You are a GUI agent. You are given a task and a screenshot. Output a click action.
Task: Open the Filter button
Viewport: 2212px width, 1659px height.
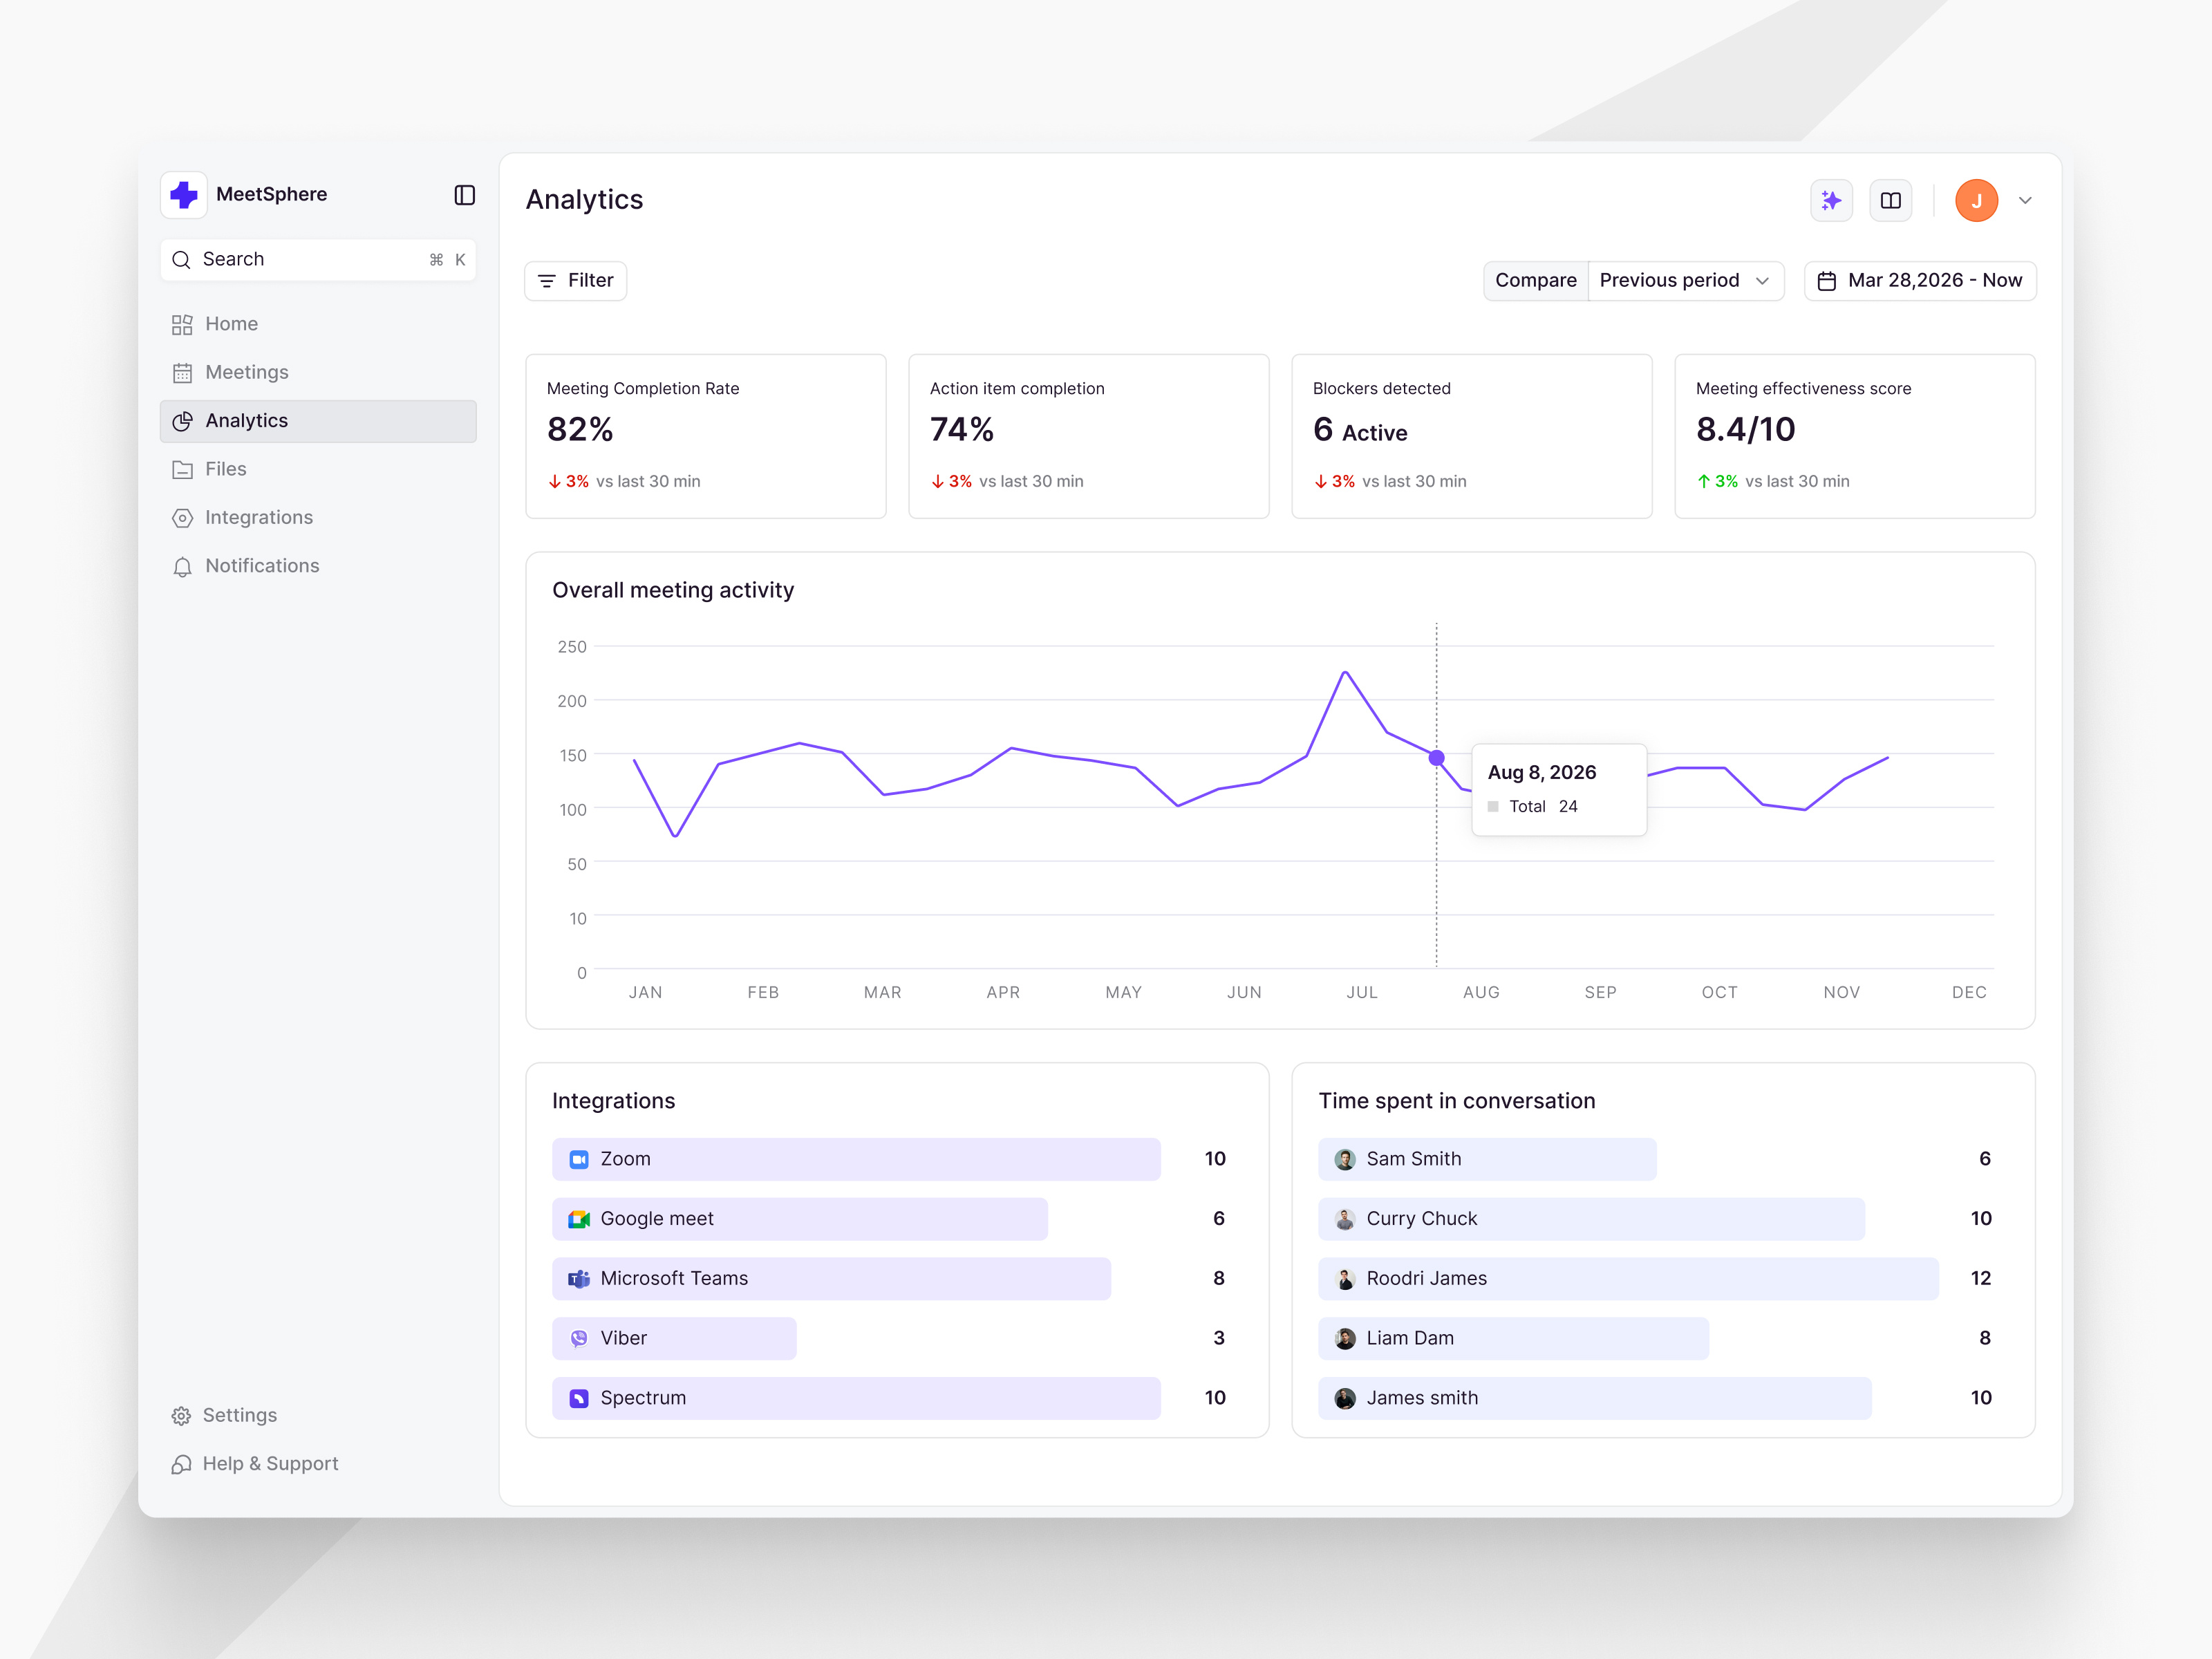click(x=576, y=281)
